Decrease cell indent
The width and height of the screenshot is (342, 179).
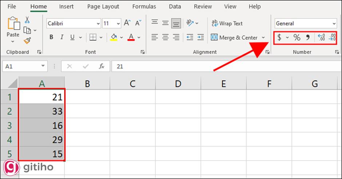pyautogui.click(x=190, y=37)
